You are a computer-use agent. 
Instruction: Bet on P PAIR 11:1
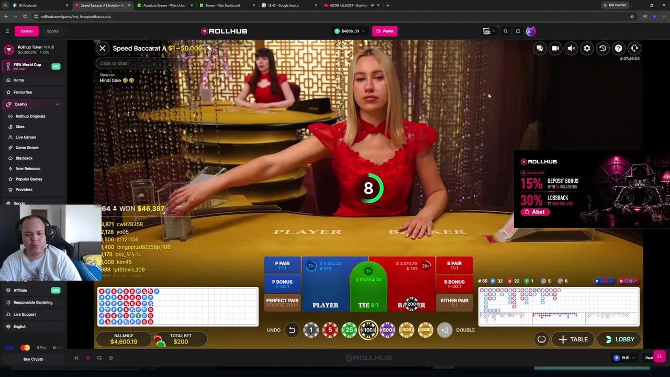pos(282,265)
